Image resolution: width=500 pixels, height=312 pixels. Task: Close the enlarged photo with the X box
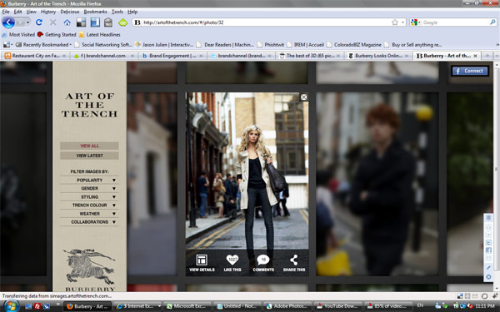(x=303, y=97)
